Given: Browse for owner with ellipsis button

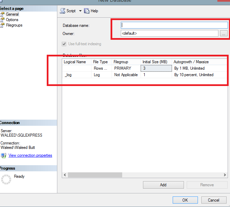Looking at the screenshot, I should tap(224, 33).
